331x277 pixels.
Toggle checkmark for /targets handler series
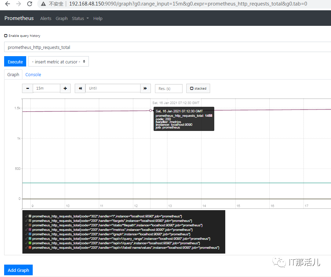(x=26, y=220)
